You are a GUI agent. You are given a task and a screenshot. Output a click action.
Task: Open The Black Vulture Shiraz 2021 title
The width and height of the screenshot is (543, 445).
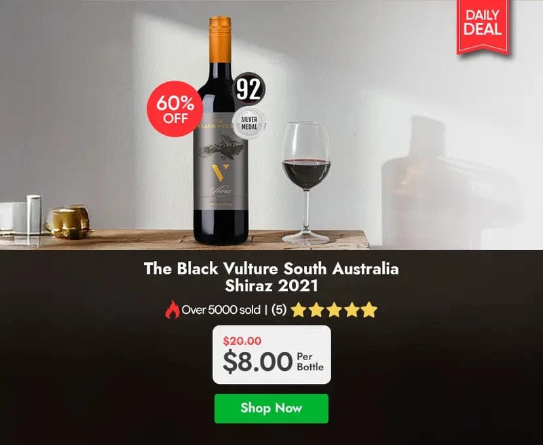tap(271, 277)
